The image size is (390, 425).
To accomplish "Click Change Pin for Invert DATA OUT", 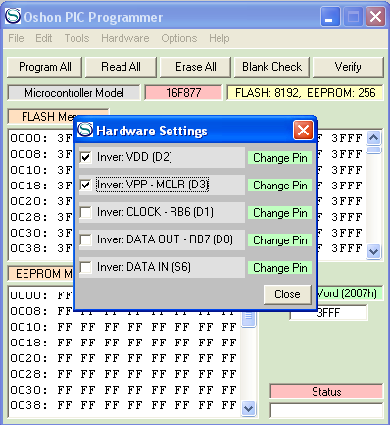I will (x=279, y=240).
